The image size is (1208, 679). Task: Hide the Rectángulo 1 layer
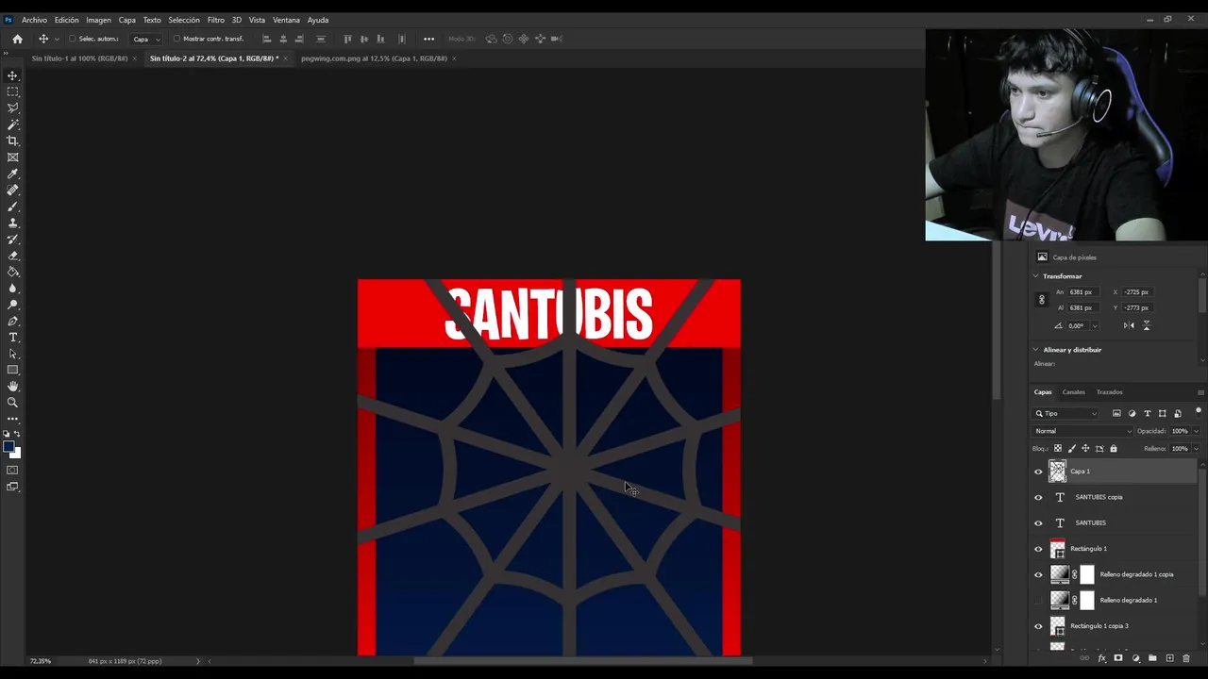click(1038, 549)
